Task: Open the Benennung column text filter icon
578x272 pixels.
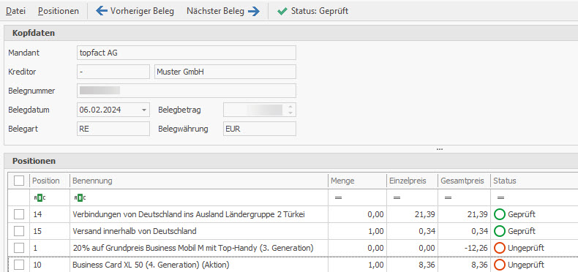Action: (80, 198)
